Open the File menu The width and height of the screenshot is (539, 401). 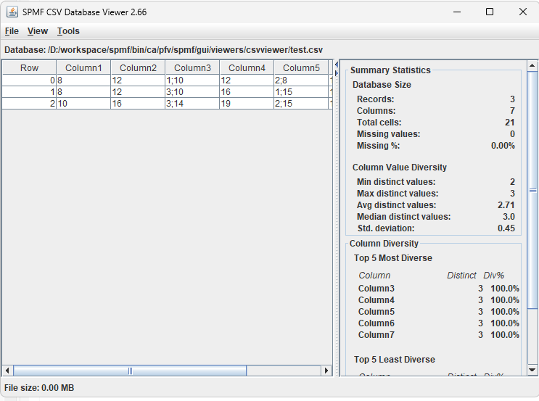coord(12,31)
